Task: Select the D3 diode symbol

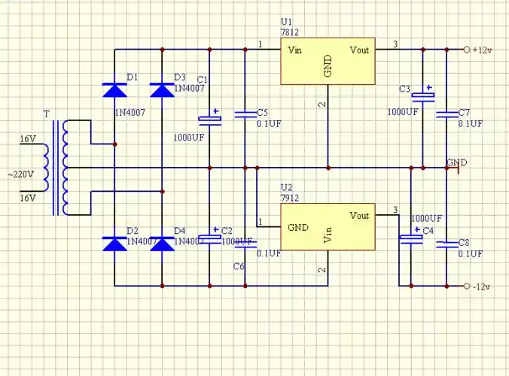Action: coord(162,90)
